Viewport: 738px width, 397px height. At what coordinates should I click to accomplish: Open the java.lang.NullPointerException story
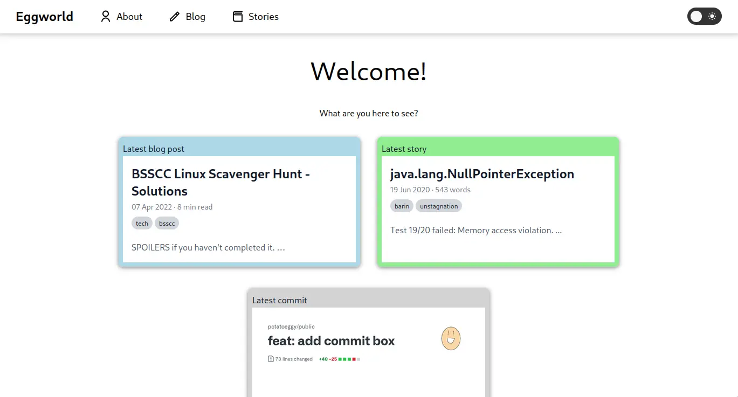pyautogui.click(x=482, y=174)
